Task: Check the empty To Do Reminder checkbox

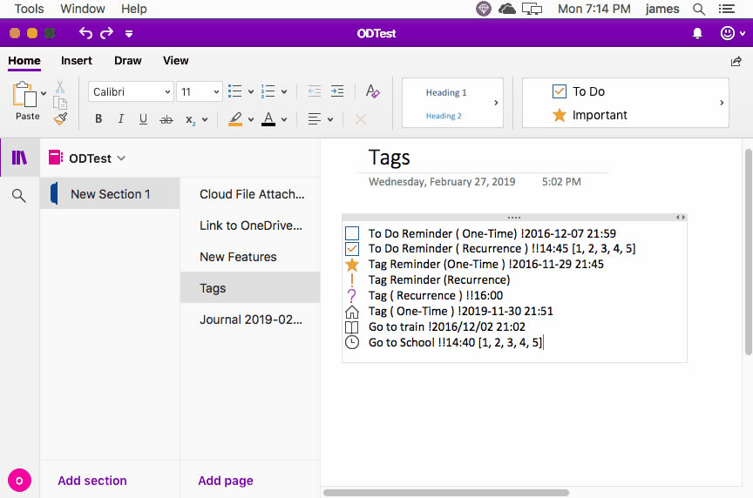Action: (352, 233)
